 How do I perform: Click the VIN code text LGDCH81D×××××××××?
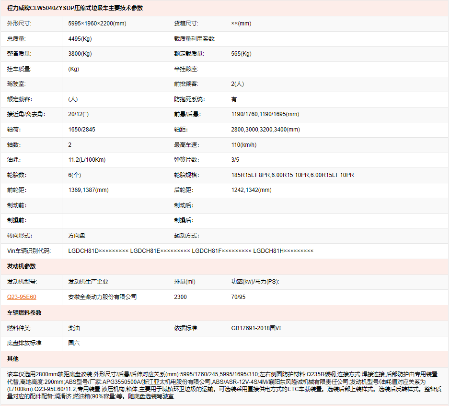98,251
